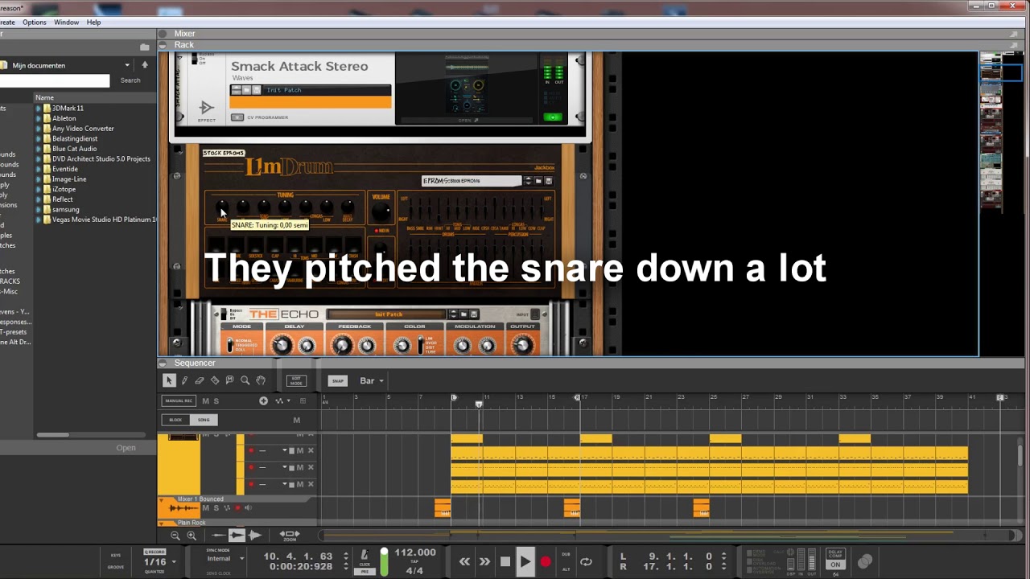Open the Window menu
The image size is (1030, 579).
pyautogui.click(x=66, y=23)
